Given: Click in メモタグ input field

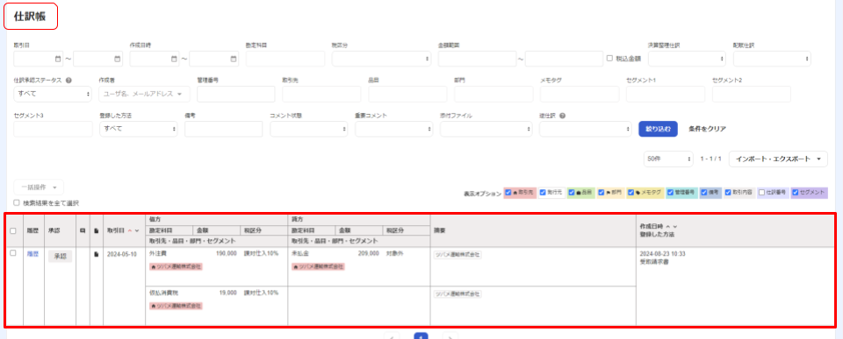Looking at the screenshot, I should coord(580,94).
